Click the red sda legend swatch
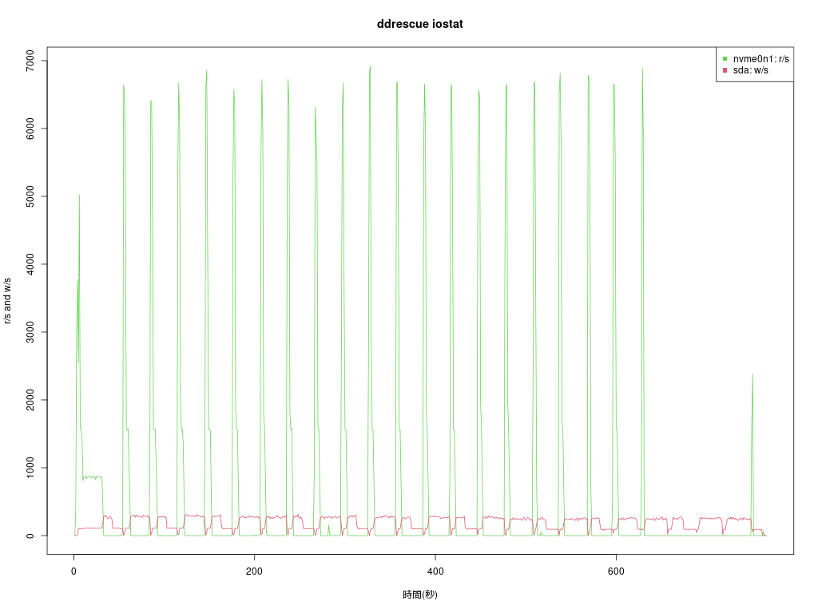The height and width of the screenshot is (613, 818). [x=725, y=70]
